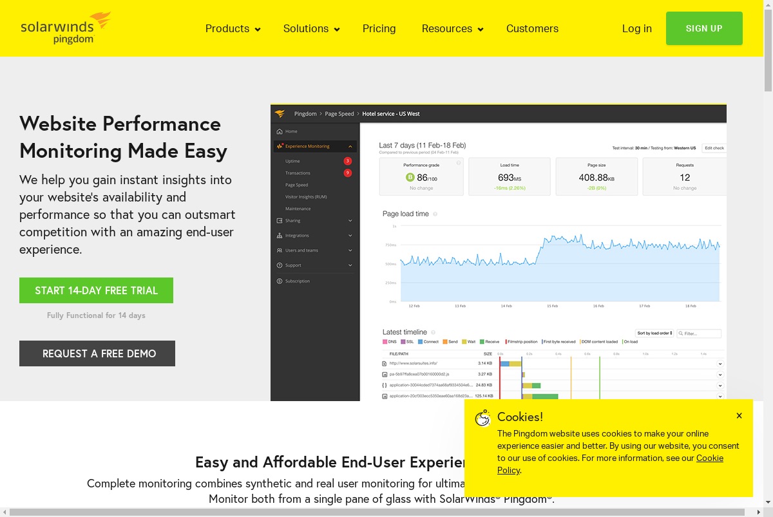Click the scroll-right arrow at the bottom
The width and height of the screenshot is (773, 517).
point(758,512)
